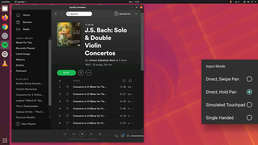The width and height of the screenshot is (258, 145).
Task: Toggle shuffle playback
Action: point(65,134)
